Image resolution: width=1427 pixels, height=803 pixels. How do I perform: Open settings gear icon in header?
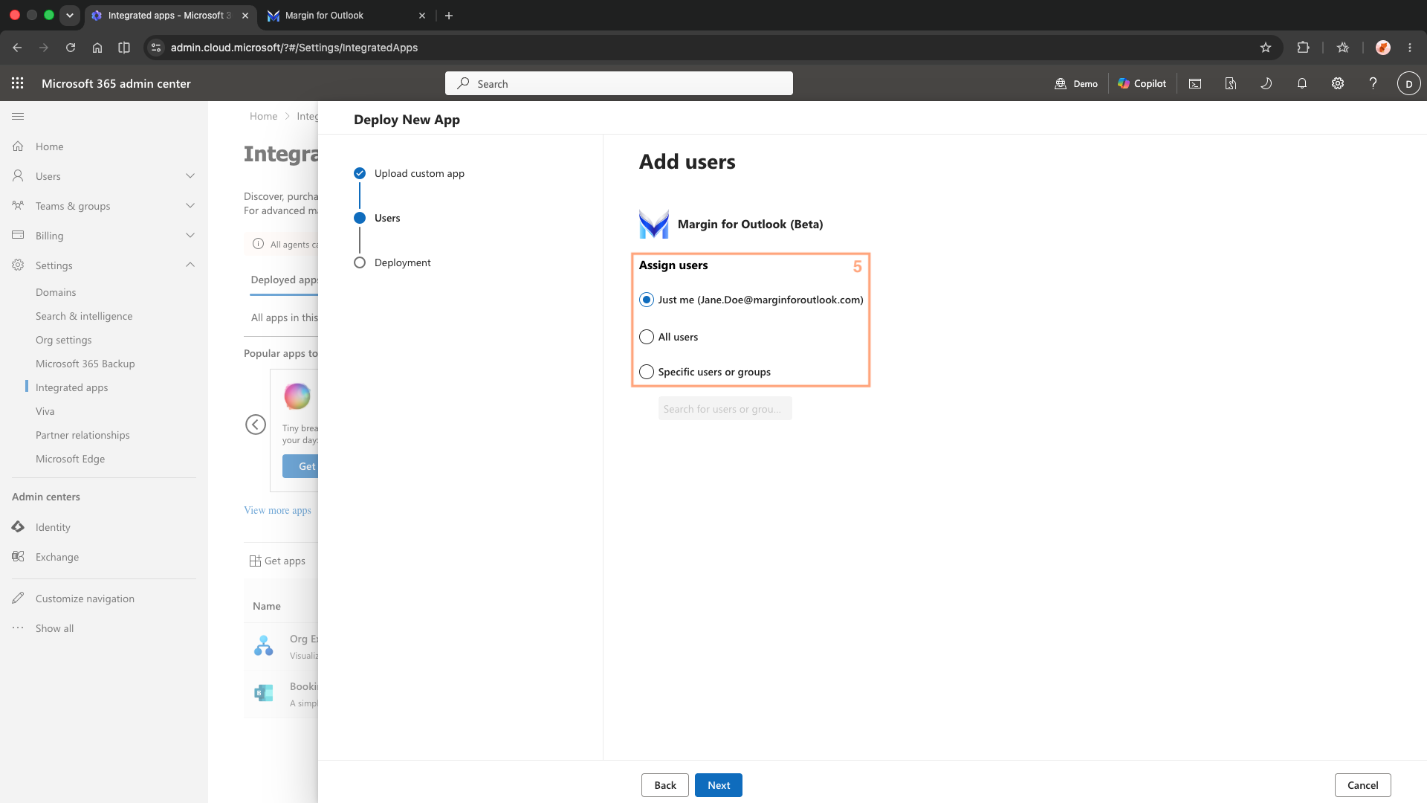(x=1338, y=83)
